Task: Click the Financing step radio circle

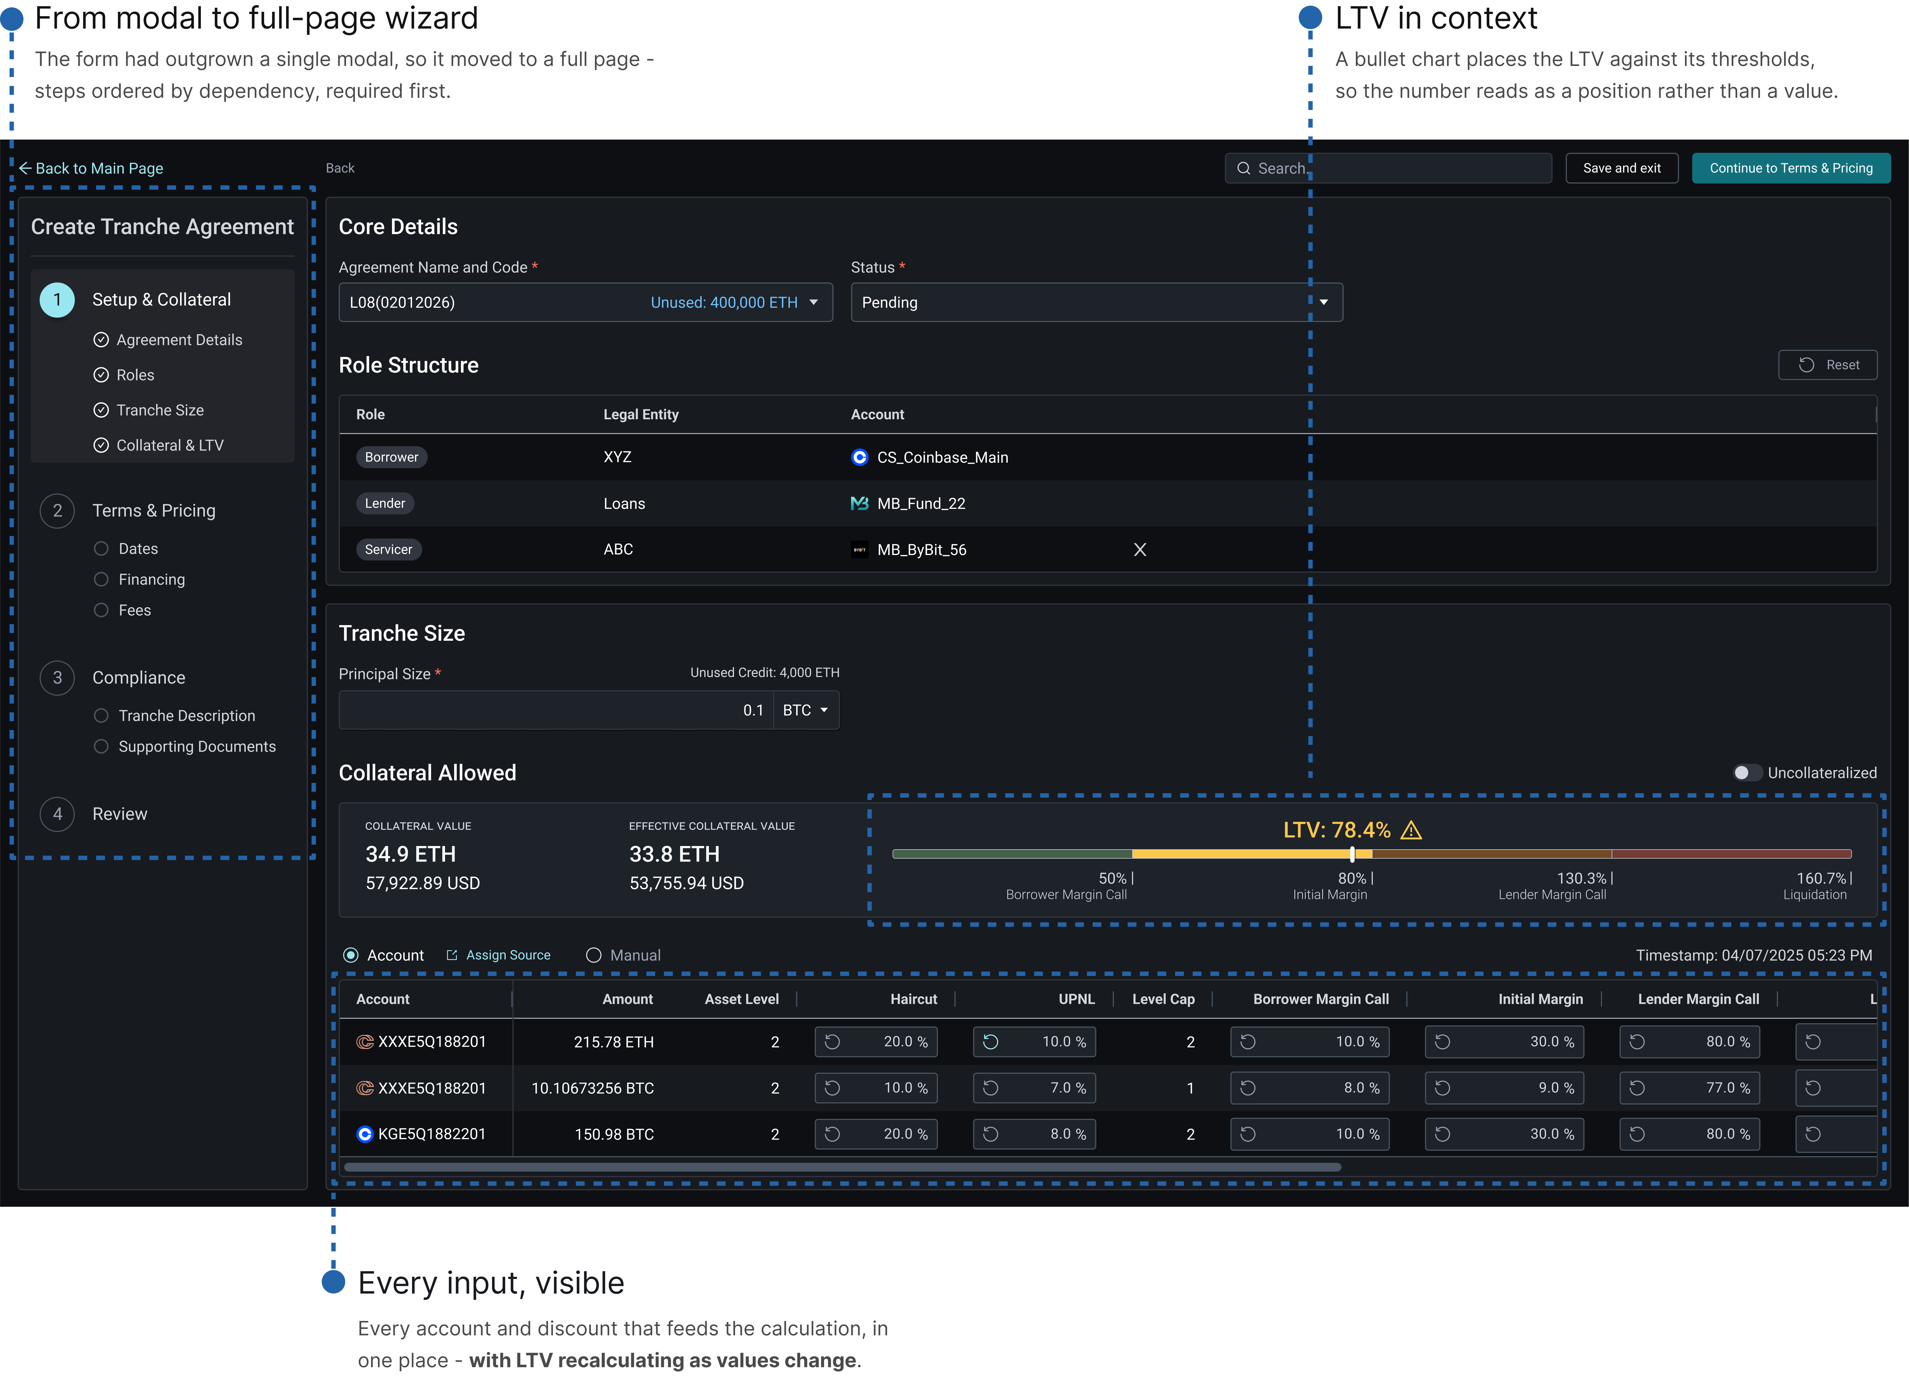Action: click(101, 579)
